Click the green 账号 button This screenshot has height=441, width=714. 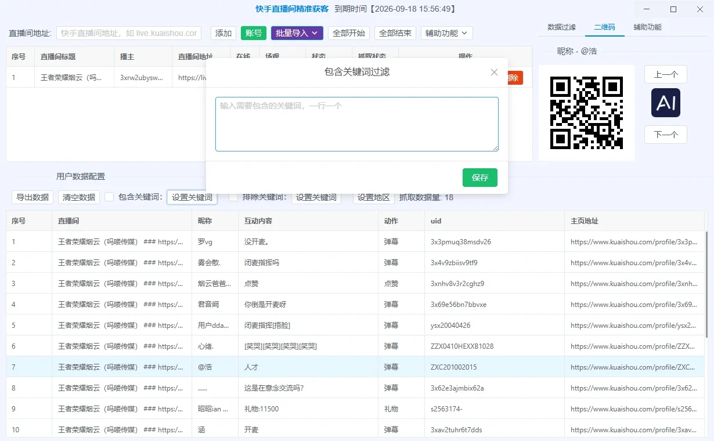(254, 33)
